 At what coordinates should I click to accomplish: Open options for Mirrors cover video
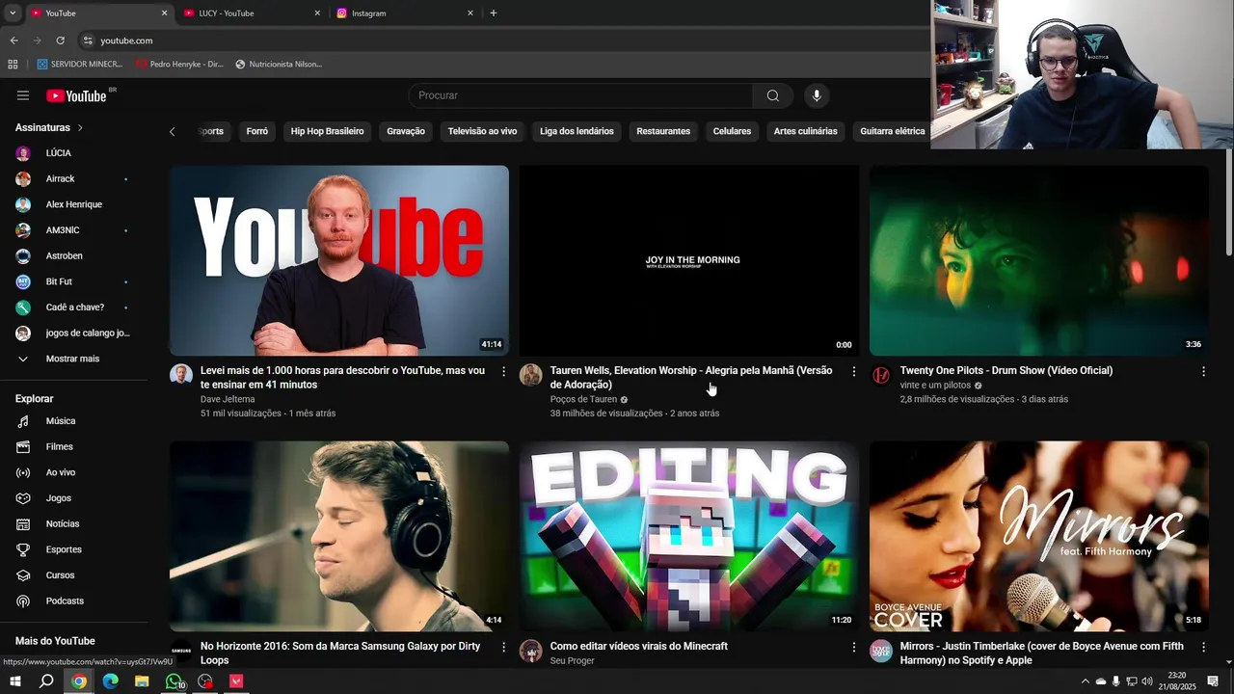point(1203,647)
